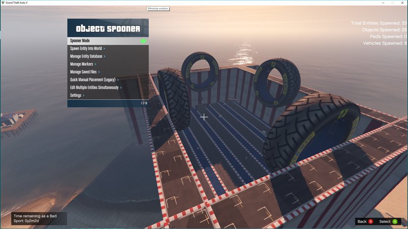The image size is (408, 229).
Task: Expand arrow next to Manage Entity Database
Action: pyautogui.click(x=105, y=56)
